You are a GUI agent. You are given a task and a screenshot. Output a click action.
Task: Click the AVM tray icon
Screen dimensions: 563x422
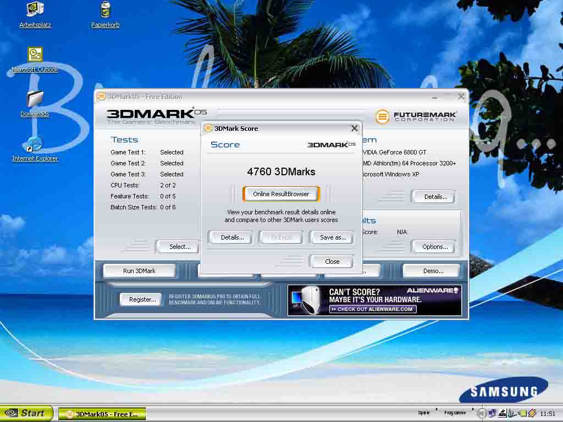point(503,413)
